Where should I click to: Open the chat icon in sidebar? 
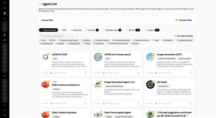5,8
